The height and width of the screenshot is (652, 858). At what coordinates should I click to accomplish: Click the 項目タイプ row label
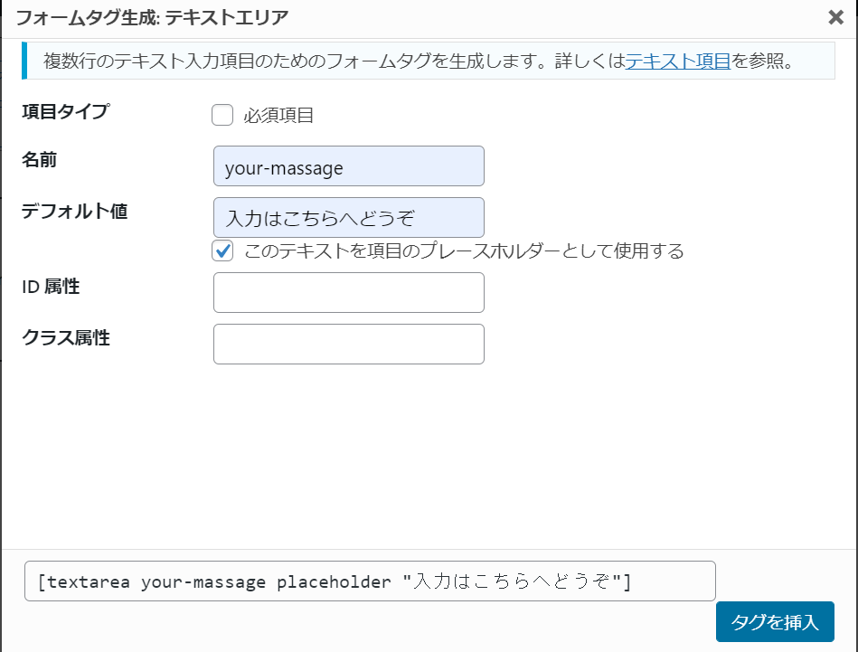(x=66, y=111)
